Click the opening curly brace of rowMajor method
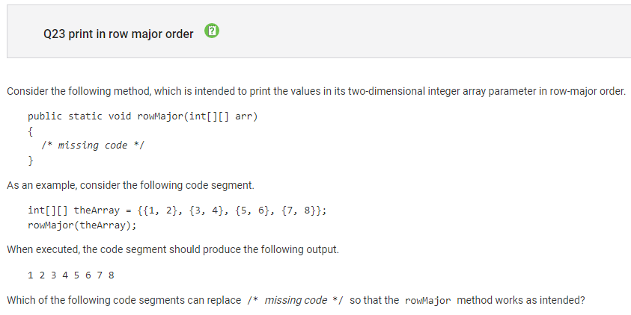 click(30, 131)
